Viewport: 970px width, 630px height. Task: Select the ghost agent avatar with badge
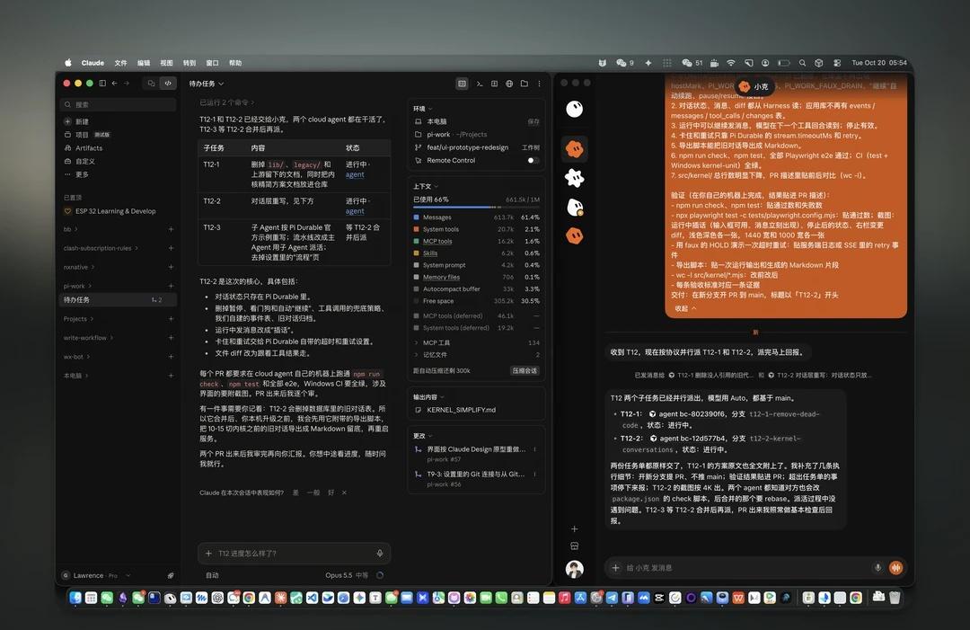575,208
